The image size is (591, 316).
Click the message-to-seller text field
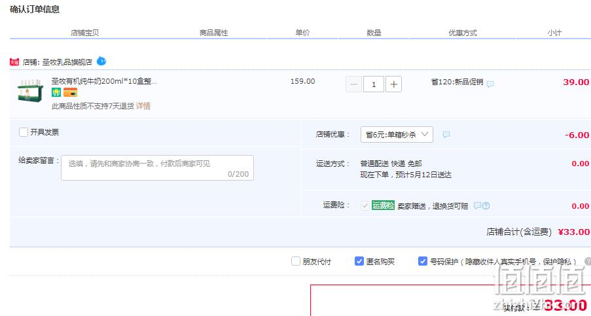(157, 167)
